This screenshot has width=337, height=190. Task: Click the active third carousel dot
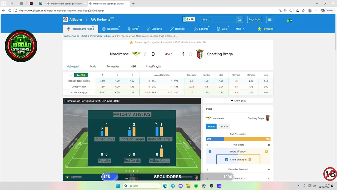[133, 171]
